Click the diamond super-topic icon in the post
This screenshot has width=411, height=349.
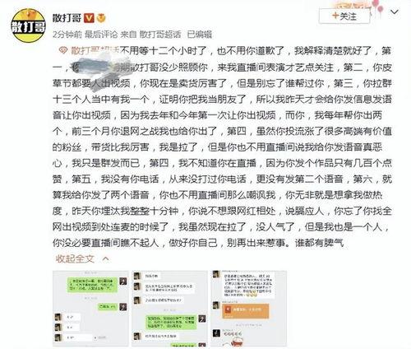click(x=63, y=51)
